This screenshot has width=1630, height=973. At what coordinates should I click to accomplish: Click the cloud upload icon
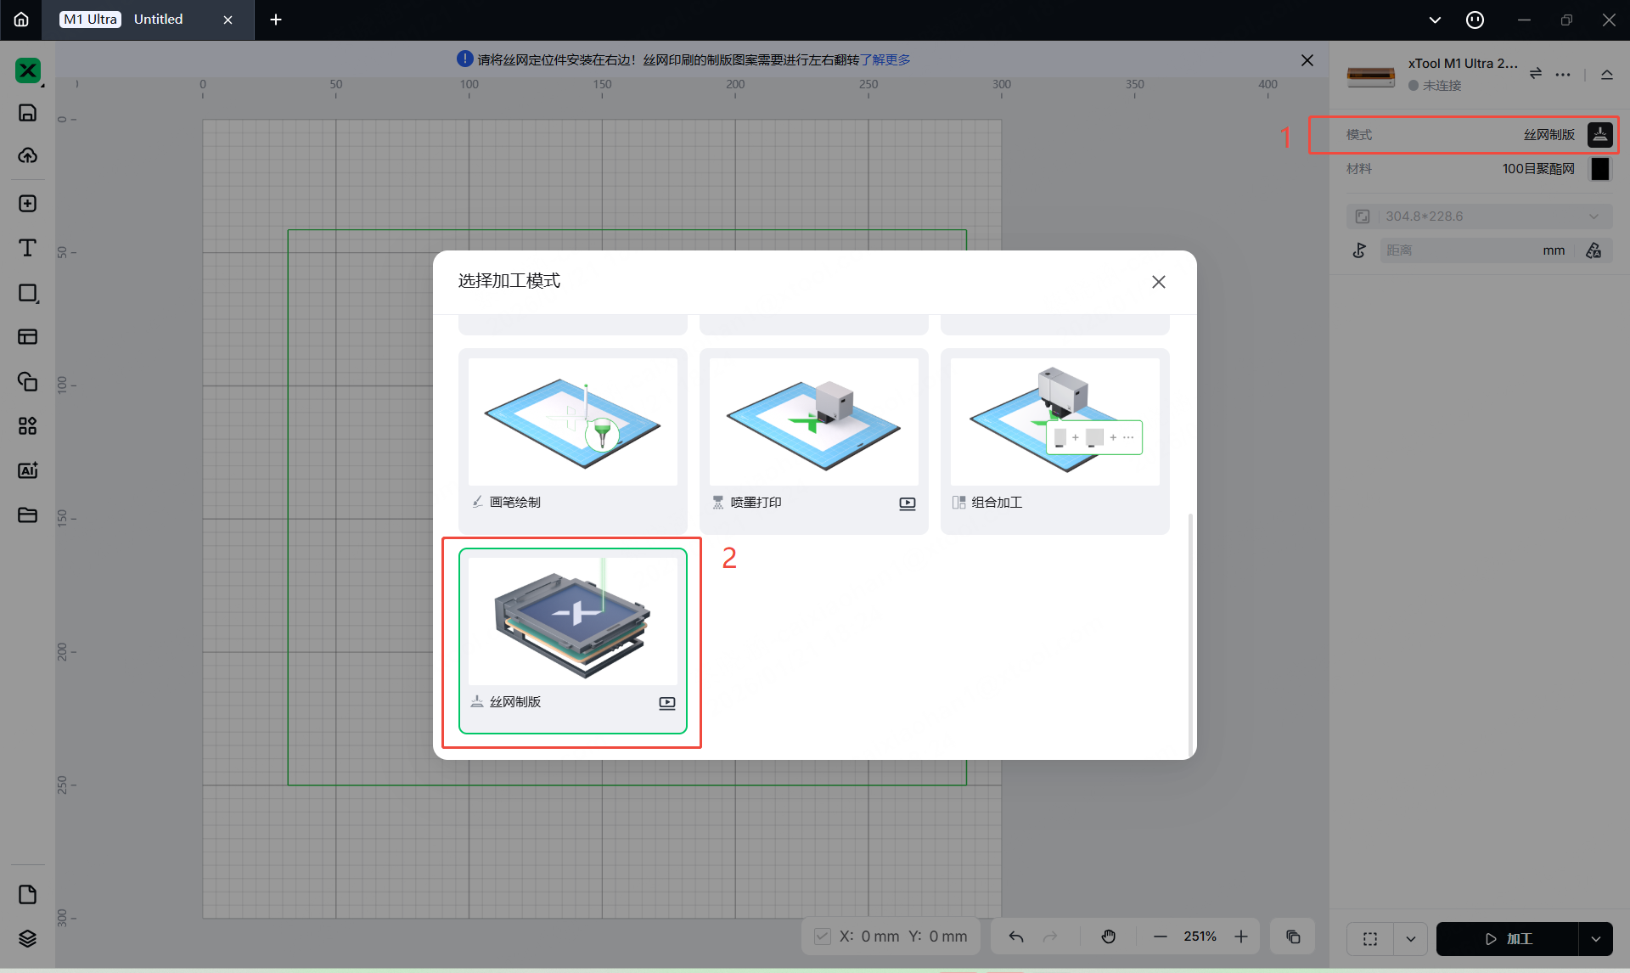27,155
